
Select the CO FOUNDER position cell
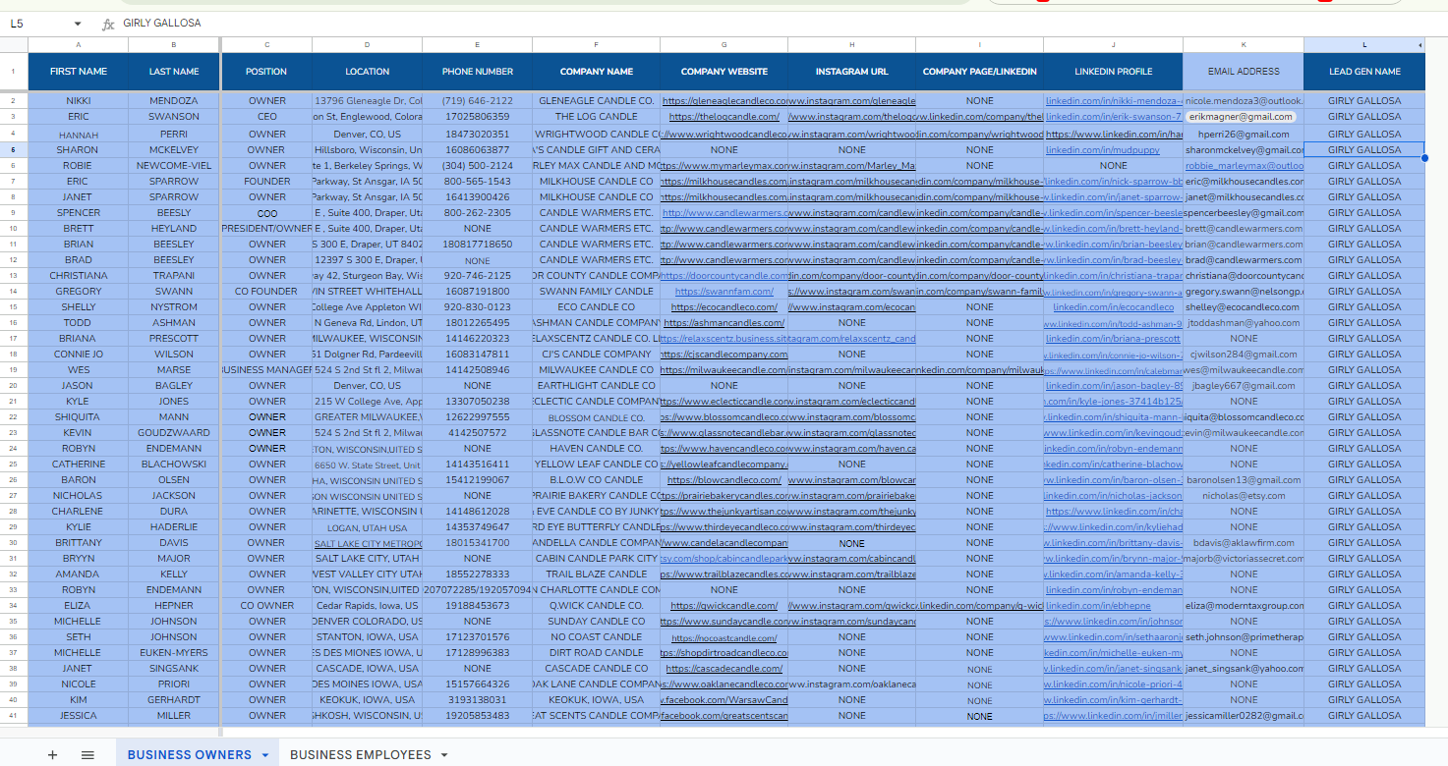pos(267,292)
